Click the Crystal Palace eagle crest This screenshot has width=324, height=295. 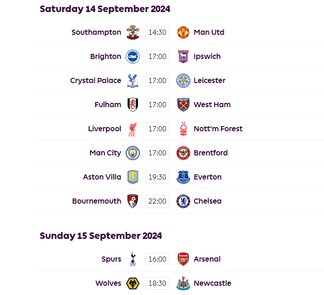click(x=133, y=81)
